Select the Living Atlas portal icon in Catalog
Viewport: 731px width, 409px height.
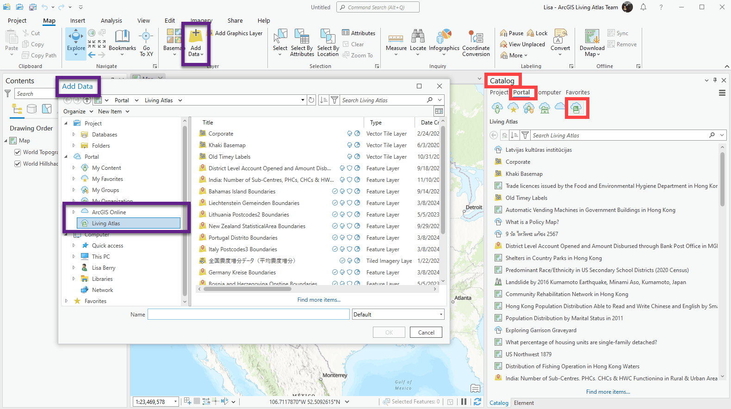click(x=576, y=108)
